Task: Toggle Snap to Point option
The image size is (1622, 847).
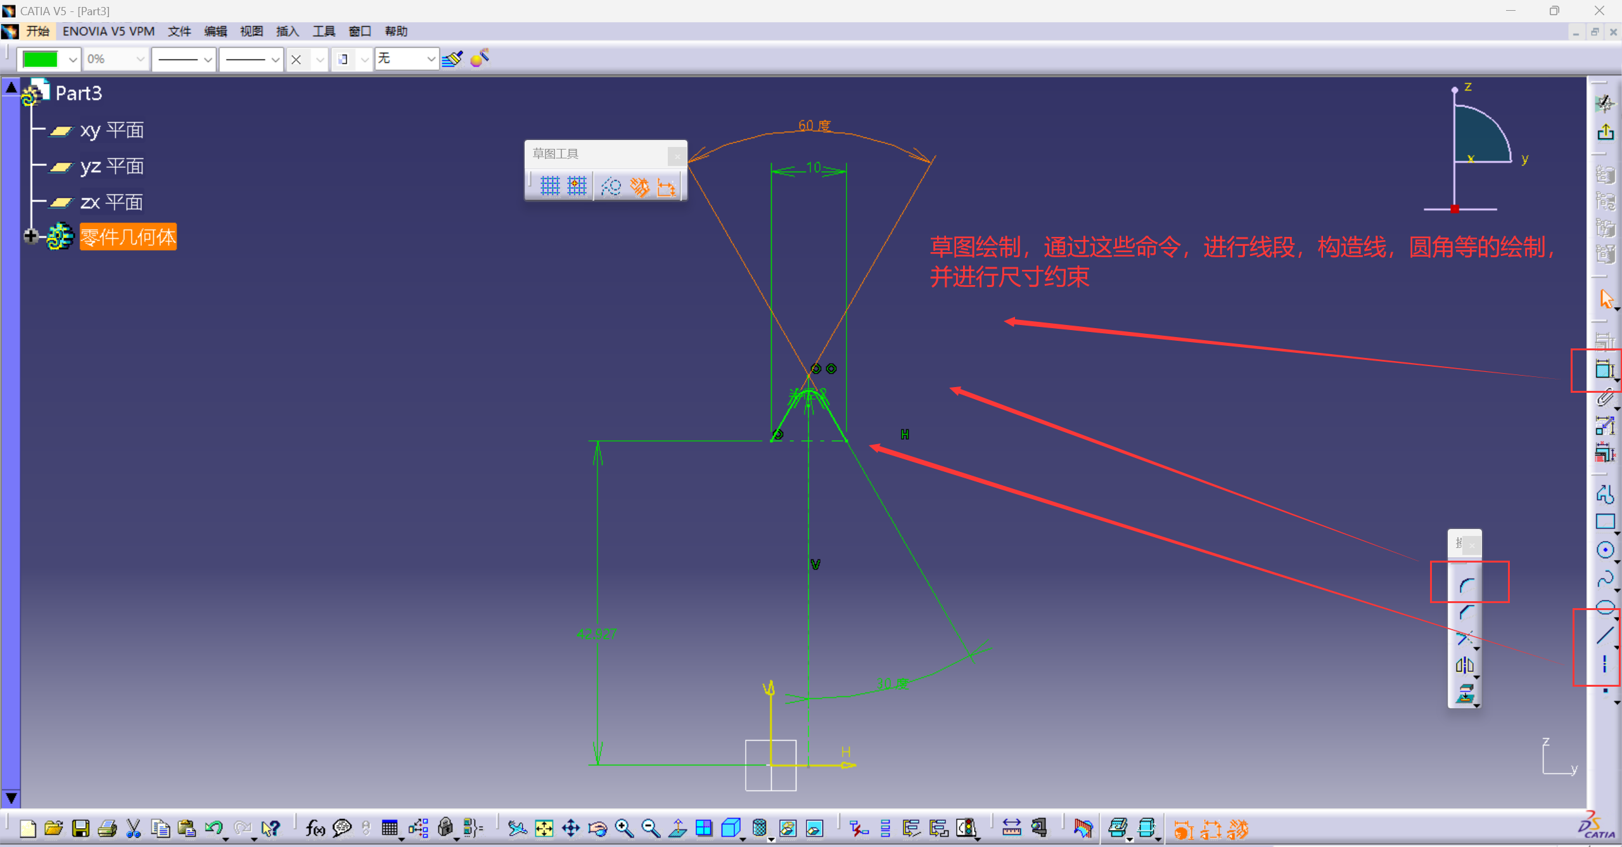Action: tap(577, 186)
